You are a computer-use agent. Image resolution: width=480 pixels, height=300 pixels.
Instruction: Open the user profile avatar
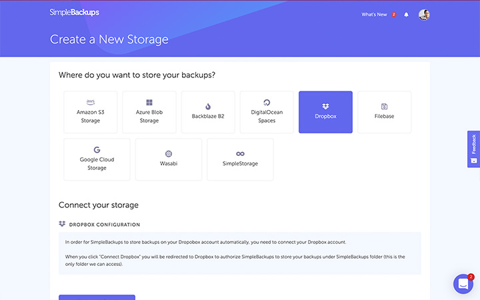pyautogui.click(x=424, y=15)
